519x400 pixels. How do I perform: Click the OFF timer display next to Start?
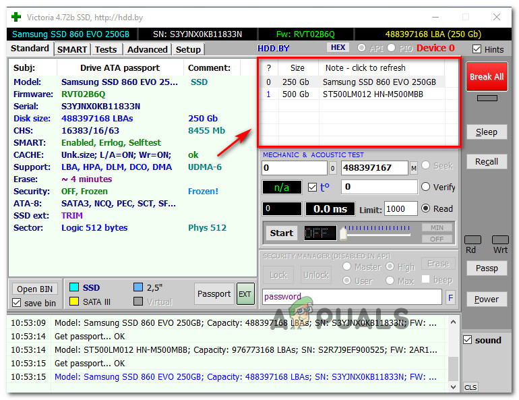(x=320, y=233)
